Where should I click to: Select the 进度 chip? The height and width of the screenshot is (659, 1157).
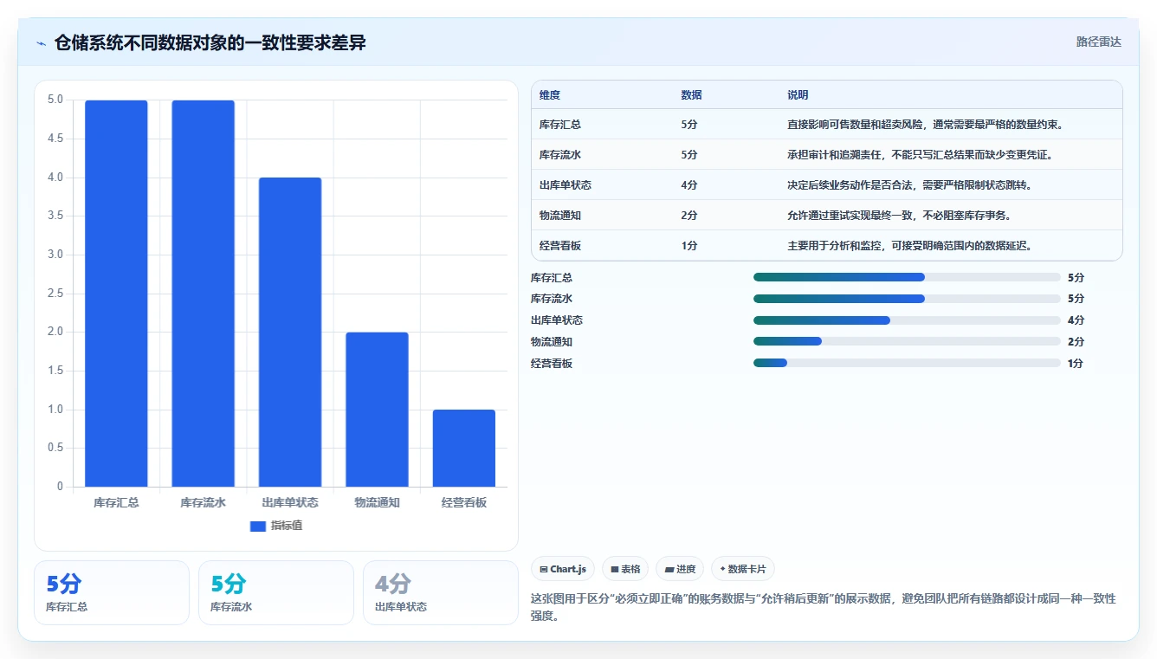pyautogui.click(x=680, y=569)
